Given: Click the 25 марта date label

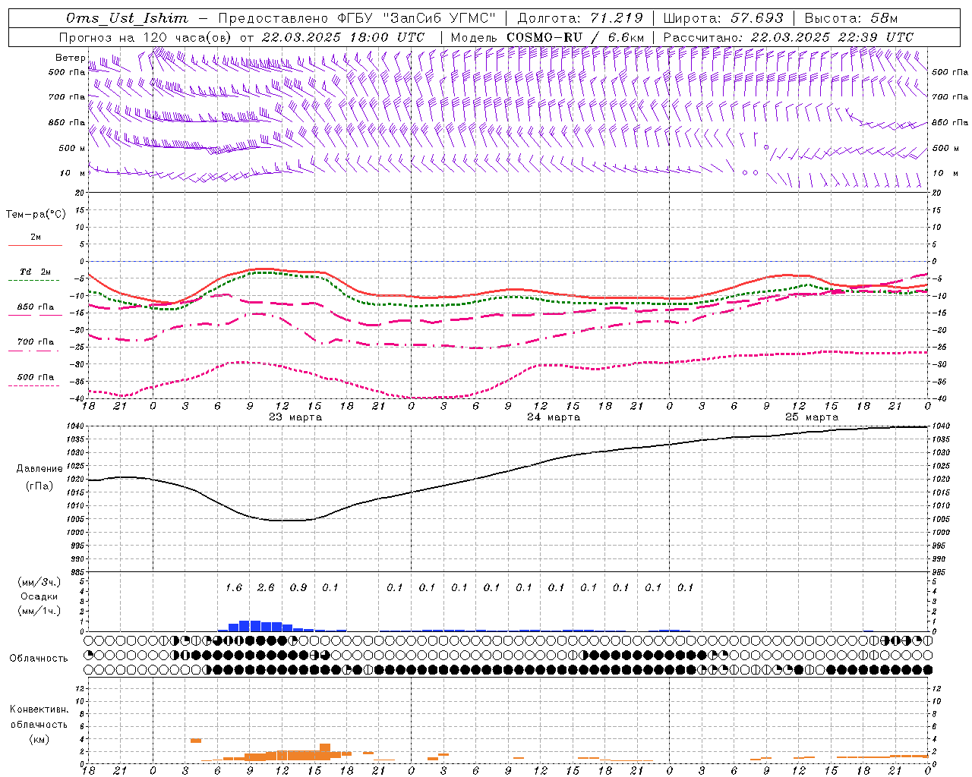Looking at the screenshot, I should [812, 417].
